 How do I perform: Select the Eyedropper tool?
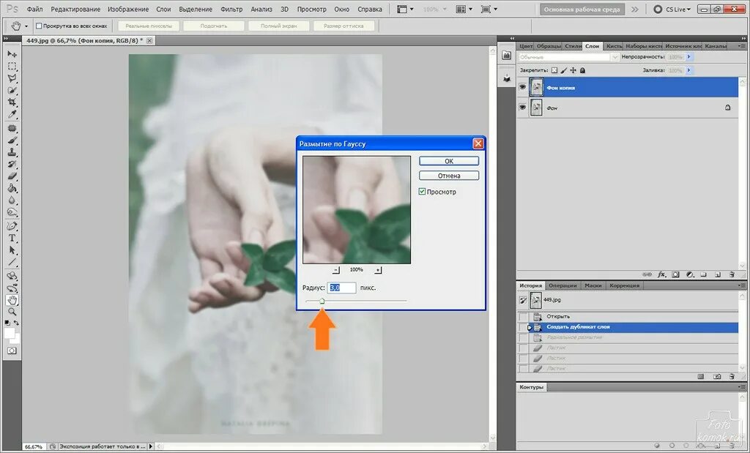click(12, 114)
